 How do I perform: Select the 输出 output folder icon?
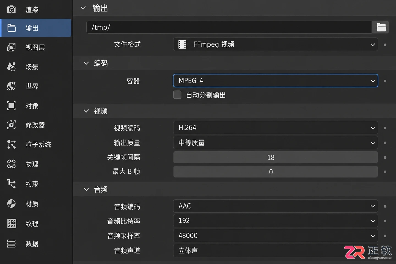(x=11, y=28)
